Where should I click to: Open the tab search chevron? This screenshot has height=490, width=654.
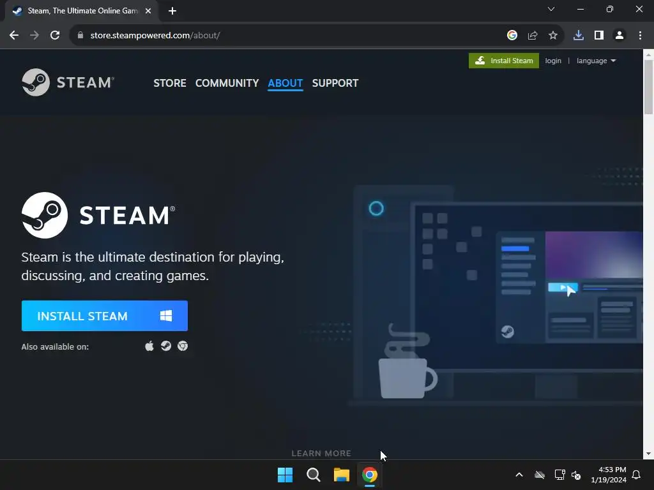pos(551,9)
